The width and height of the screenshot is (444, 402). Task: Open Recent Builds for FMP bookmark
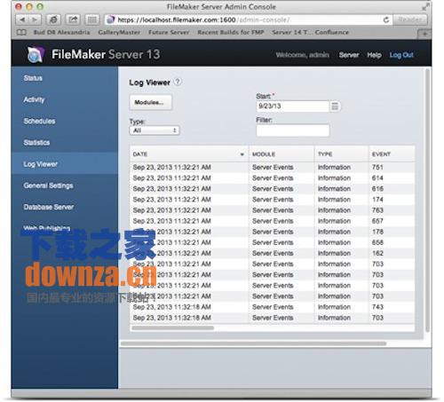click(231, 32)
